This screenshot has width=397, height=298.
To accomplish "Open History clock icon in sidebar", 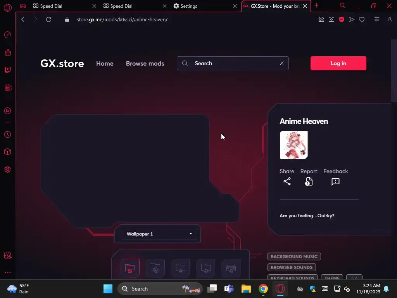I will tap(8, 134).
